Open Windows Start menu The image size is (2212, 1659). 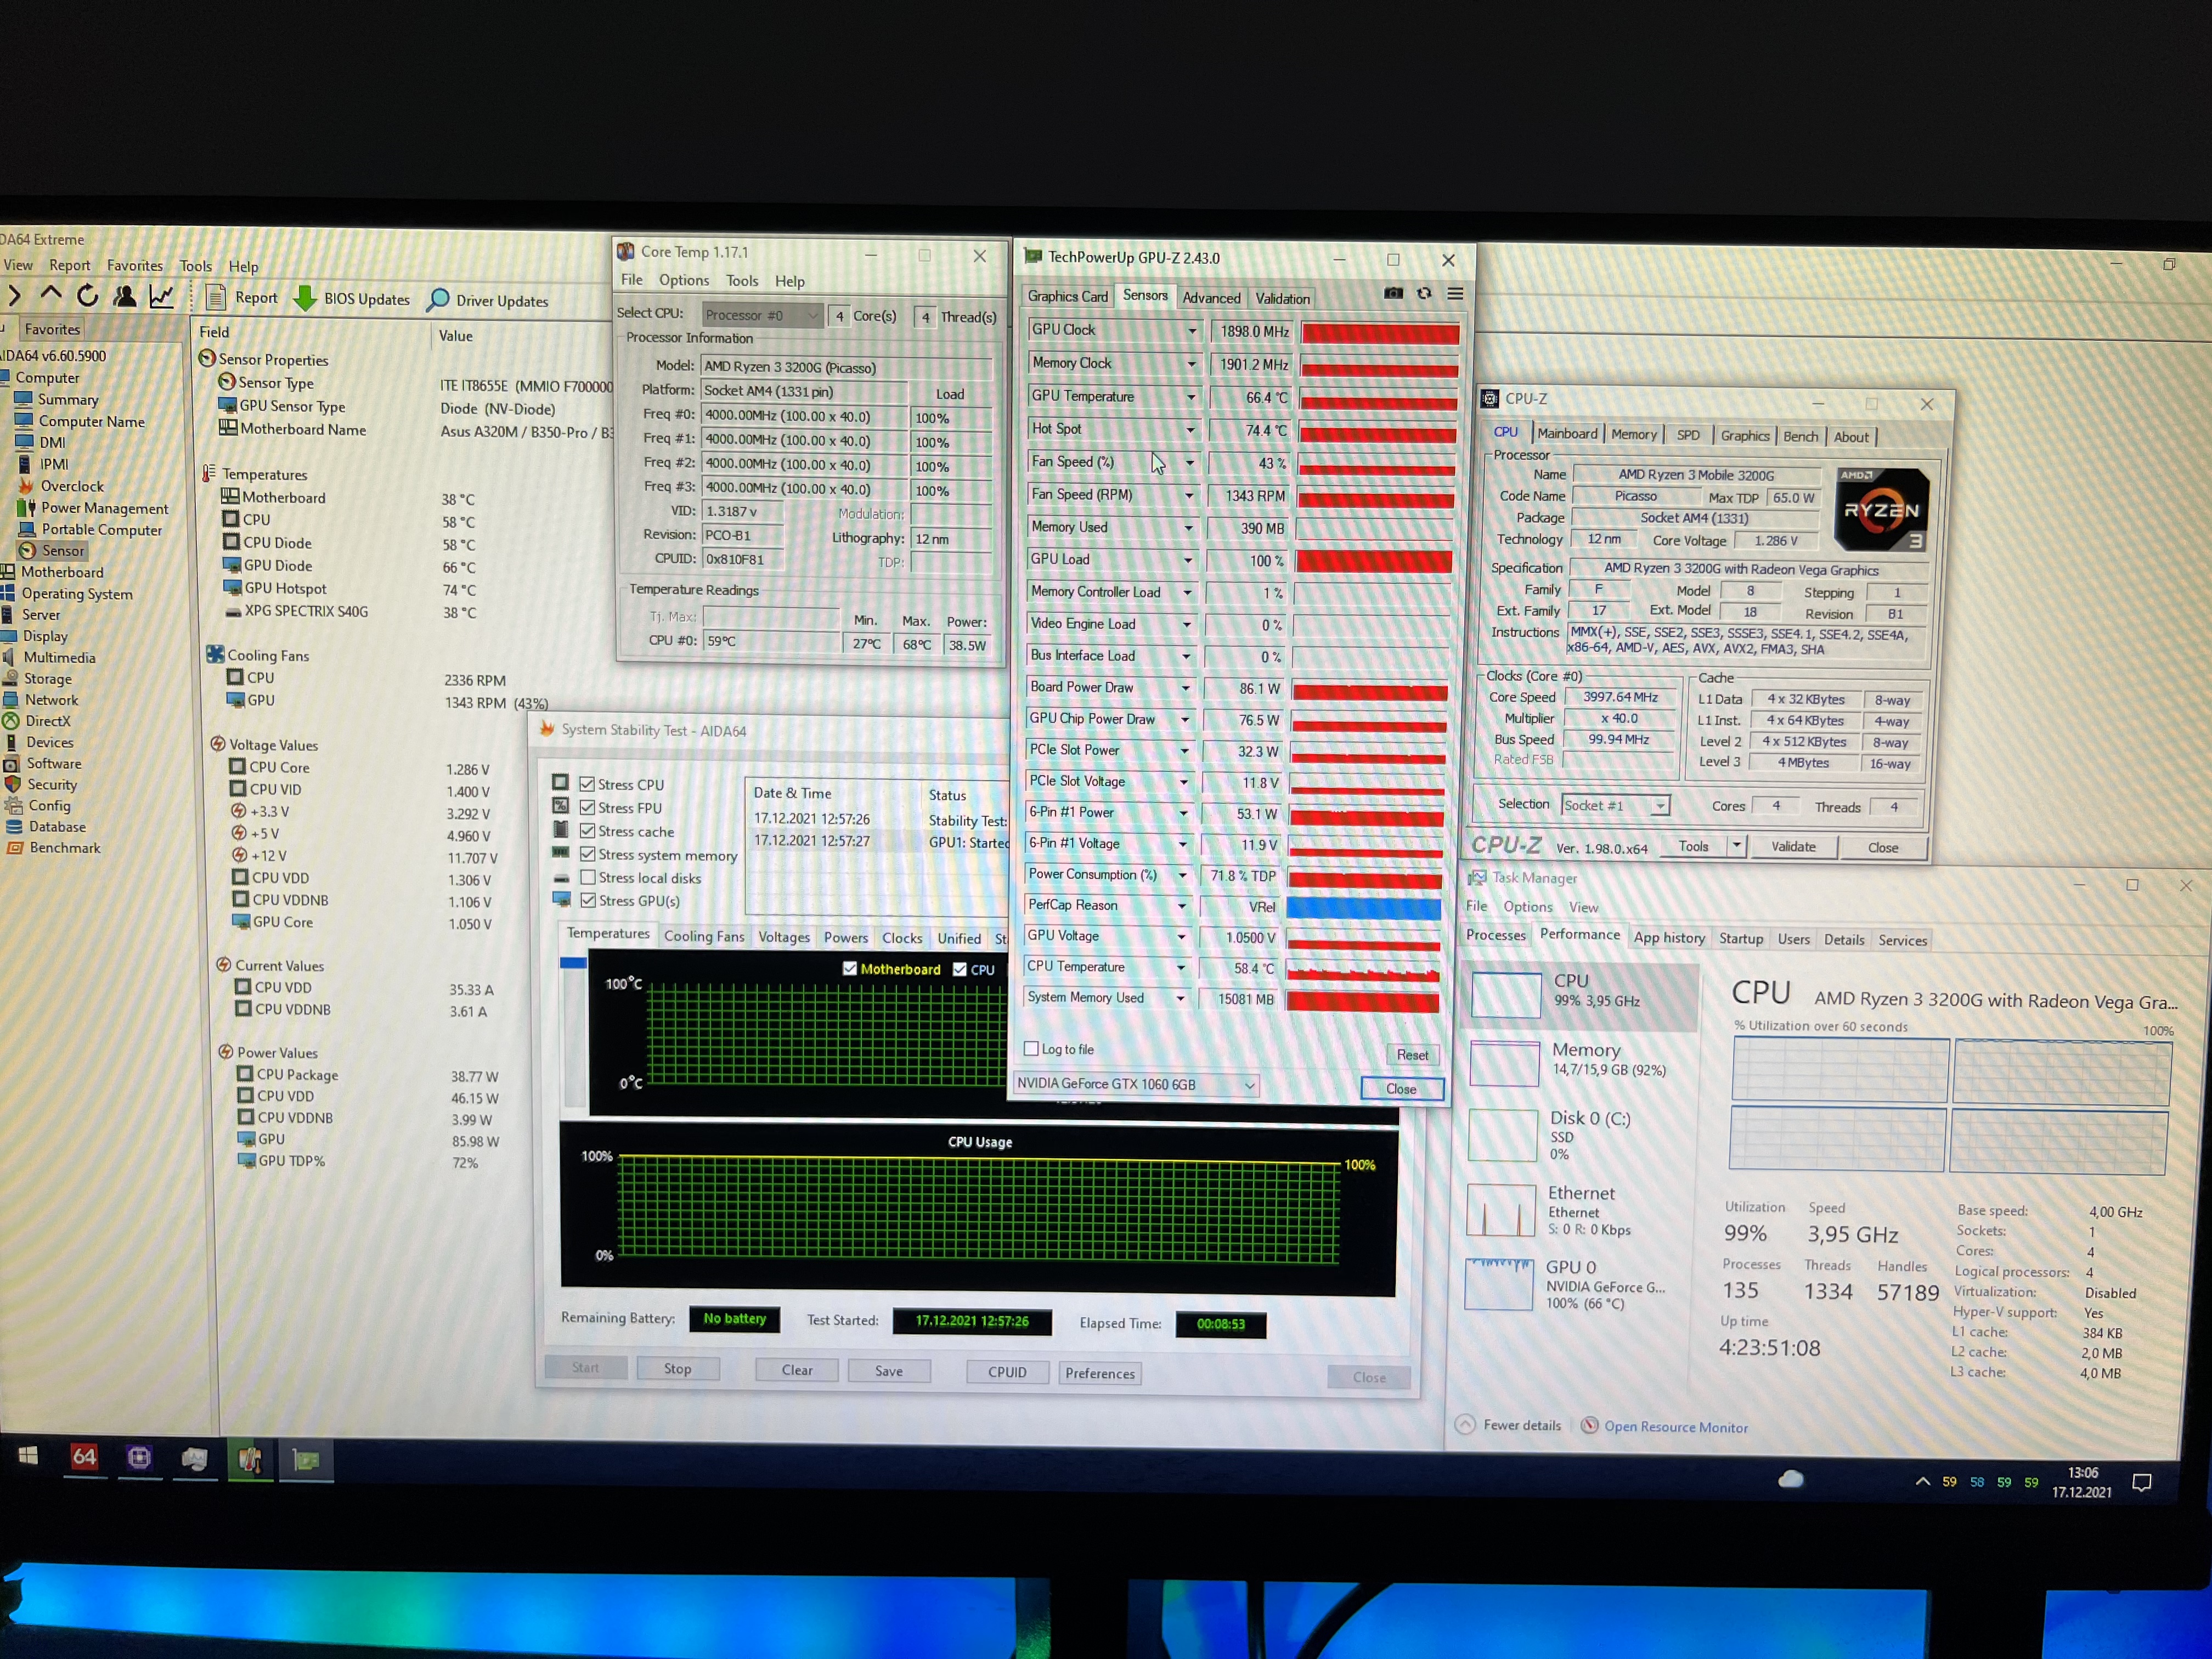[x=28, y=1457]
